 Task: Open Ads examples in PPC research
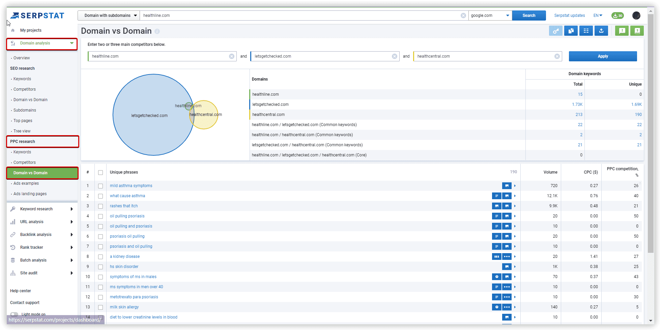[26, 183]
